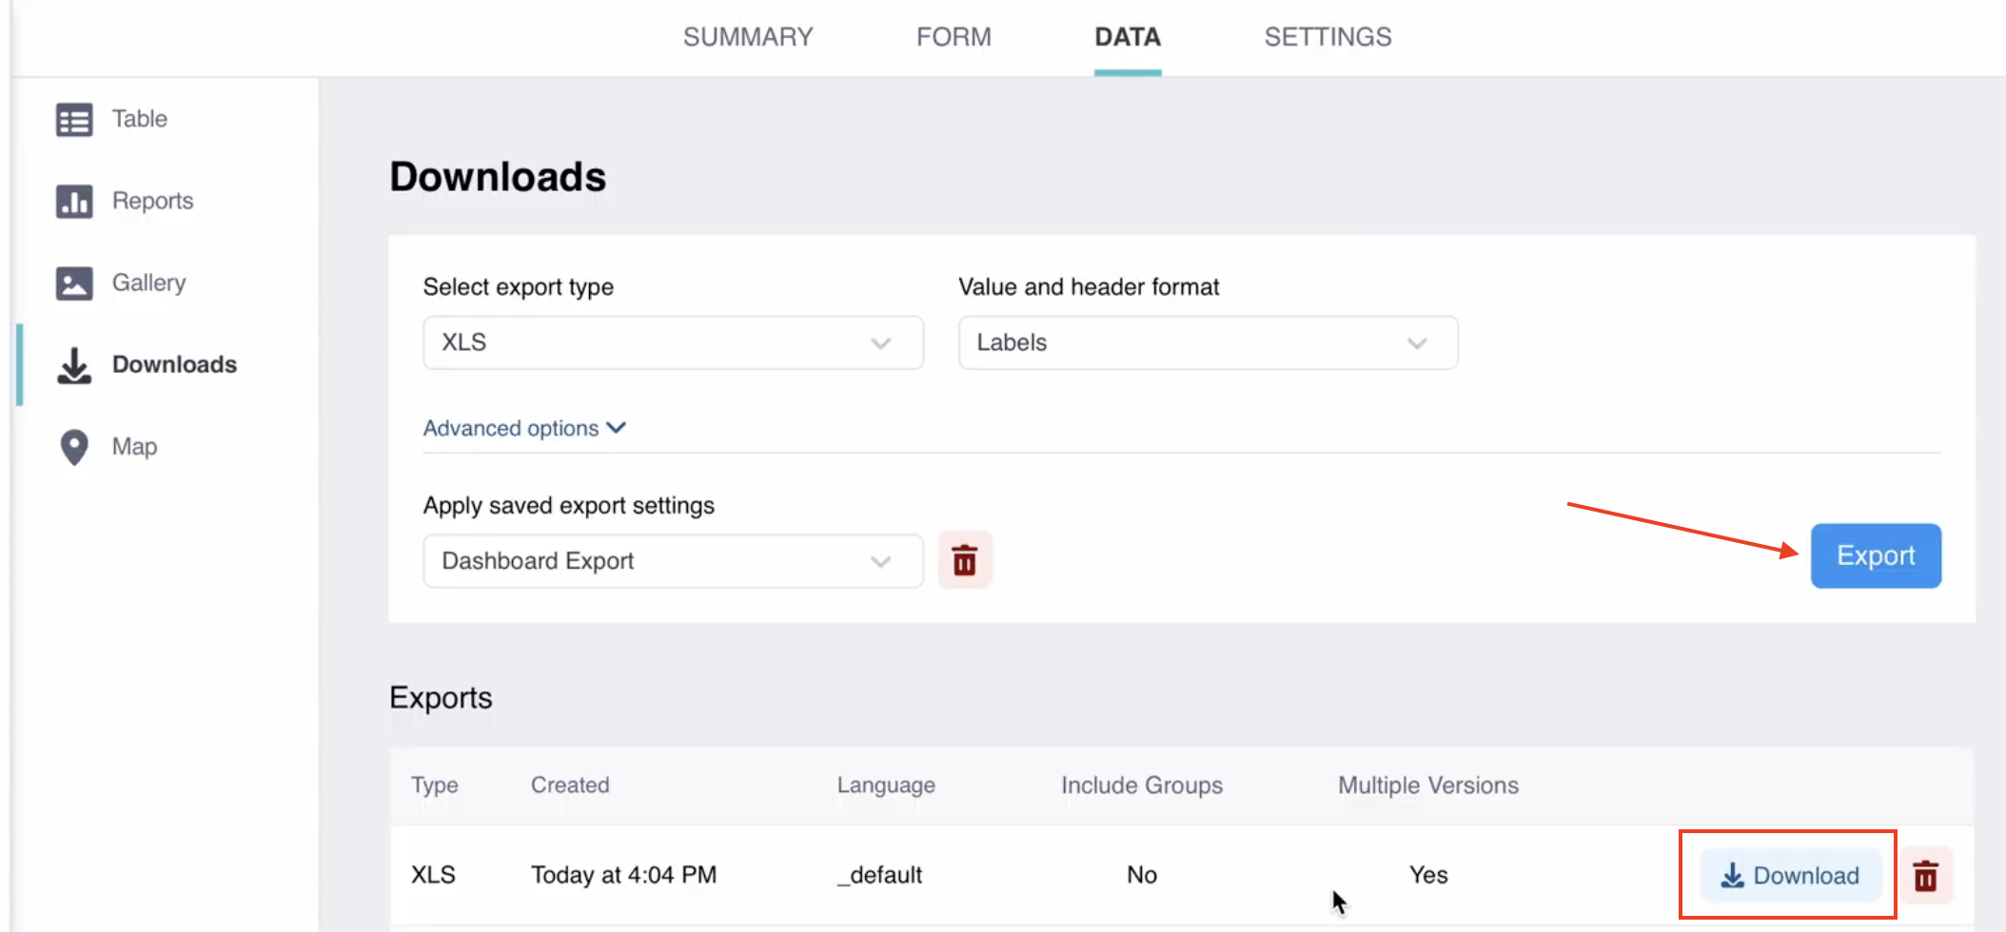The image size is (2006, 932).
Task: Click the Created column header
Action: [x=569, y=786]
